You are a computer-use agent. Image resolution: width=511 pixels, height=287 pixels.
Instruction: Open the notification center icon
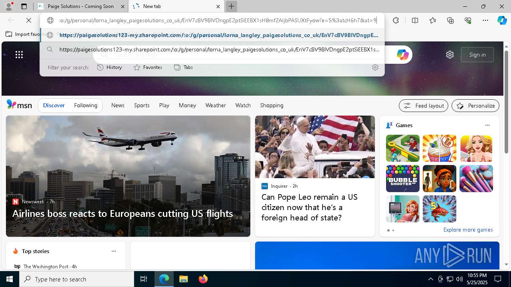498,279
